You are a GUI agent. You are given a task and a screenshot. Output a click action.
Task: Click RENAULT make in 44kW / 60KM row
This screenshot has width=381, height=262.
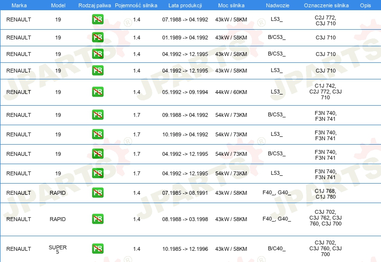[x=19, y=92]
